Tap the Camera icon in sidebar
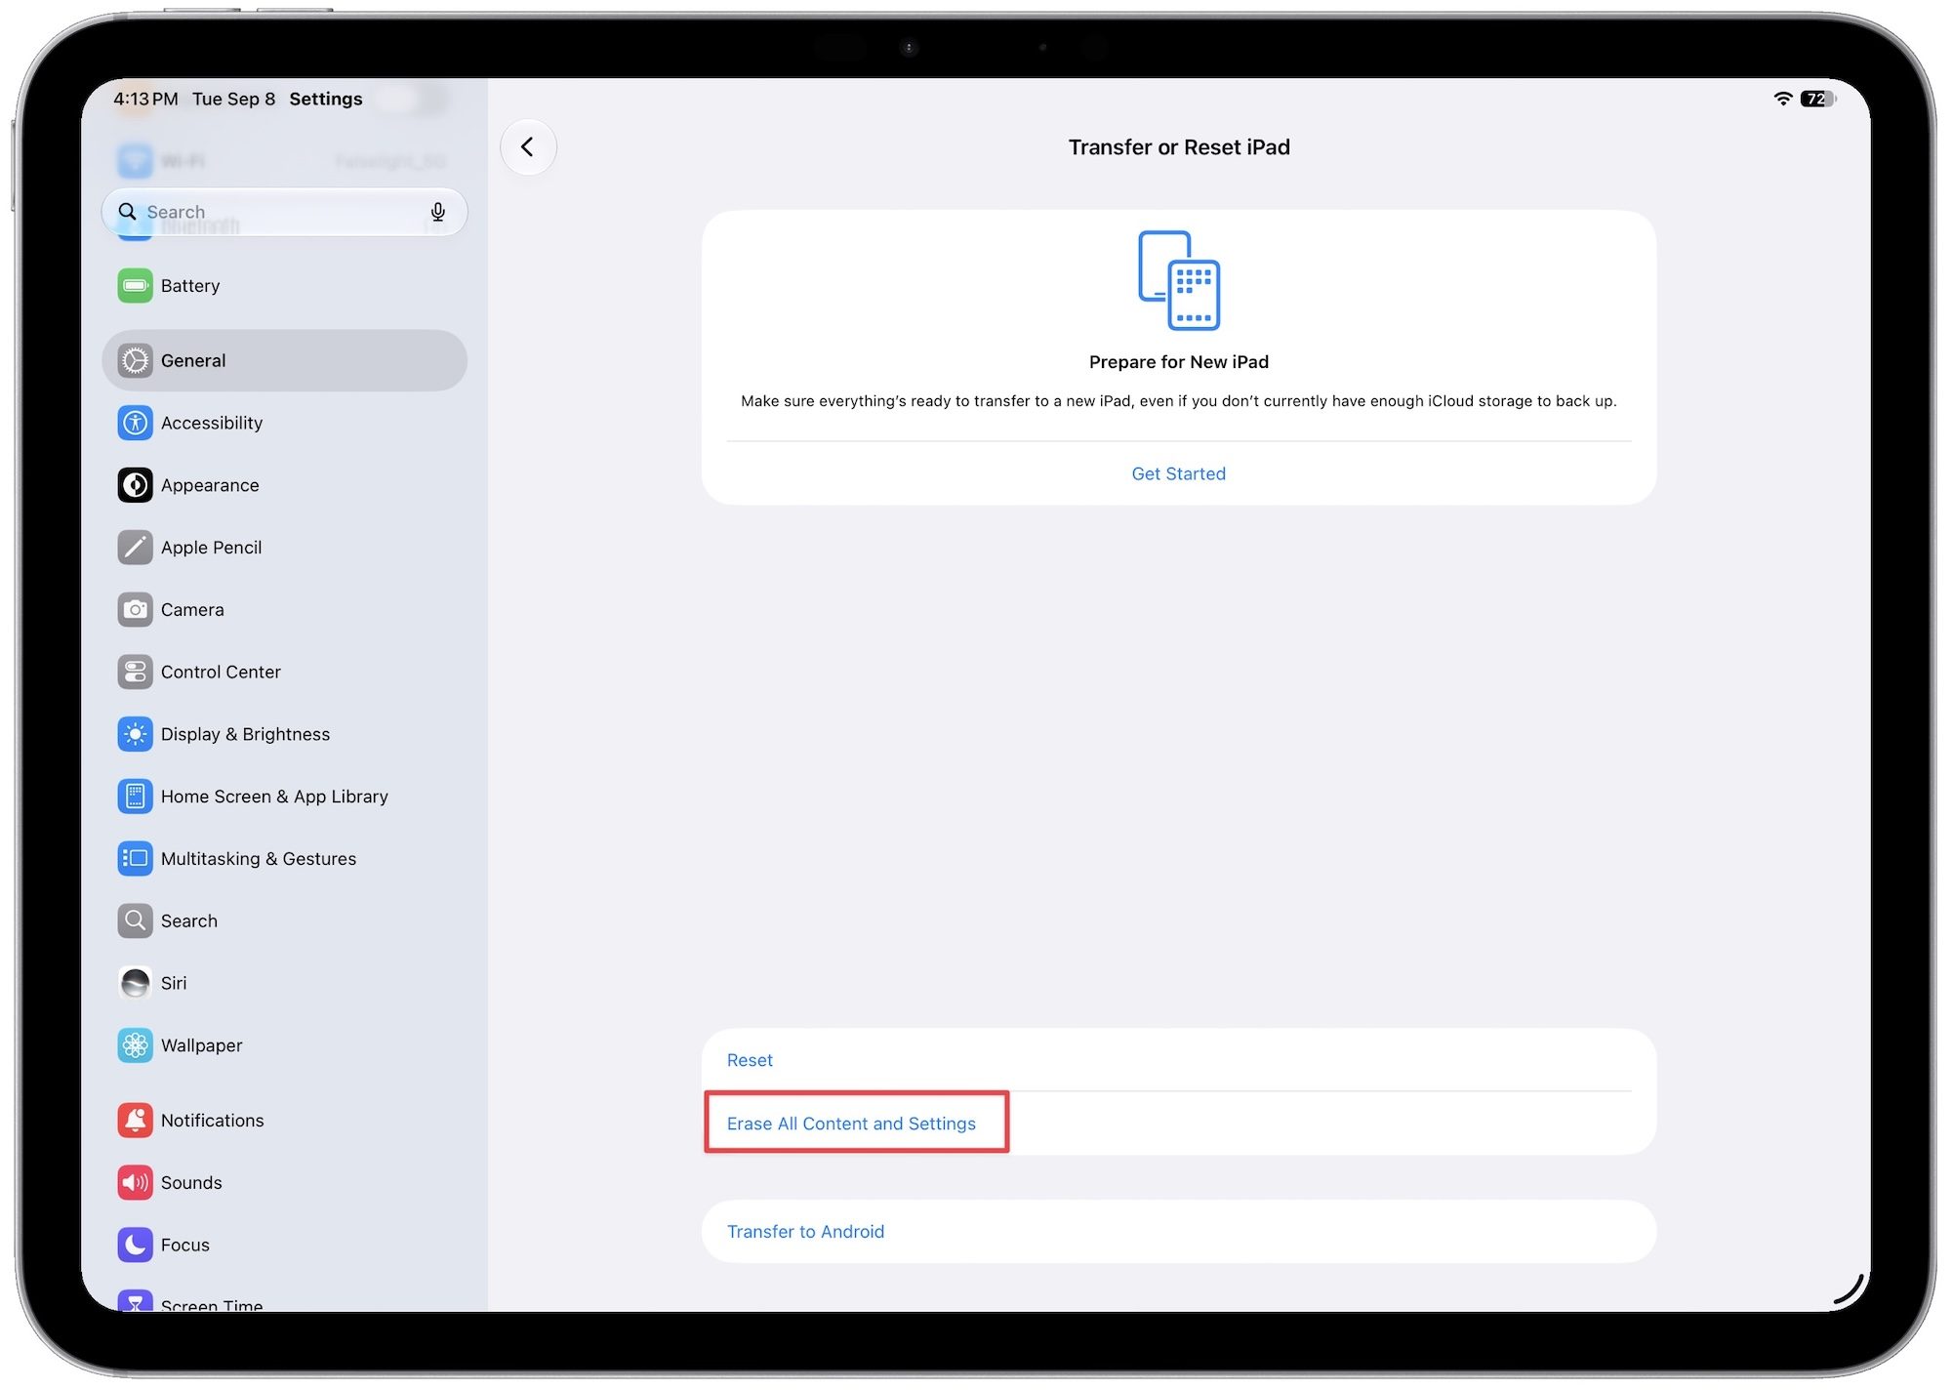1952x1390 pixels. pos(135,610)
